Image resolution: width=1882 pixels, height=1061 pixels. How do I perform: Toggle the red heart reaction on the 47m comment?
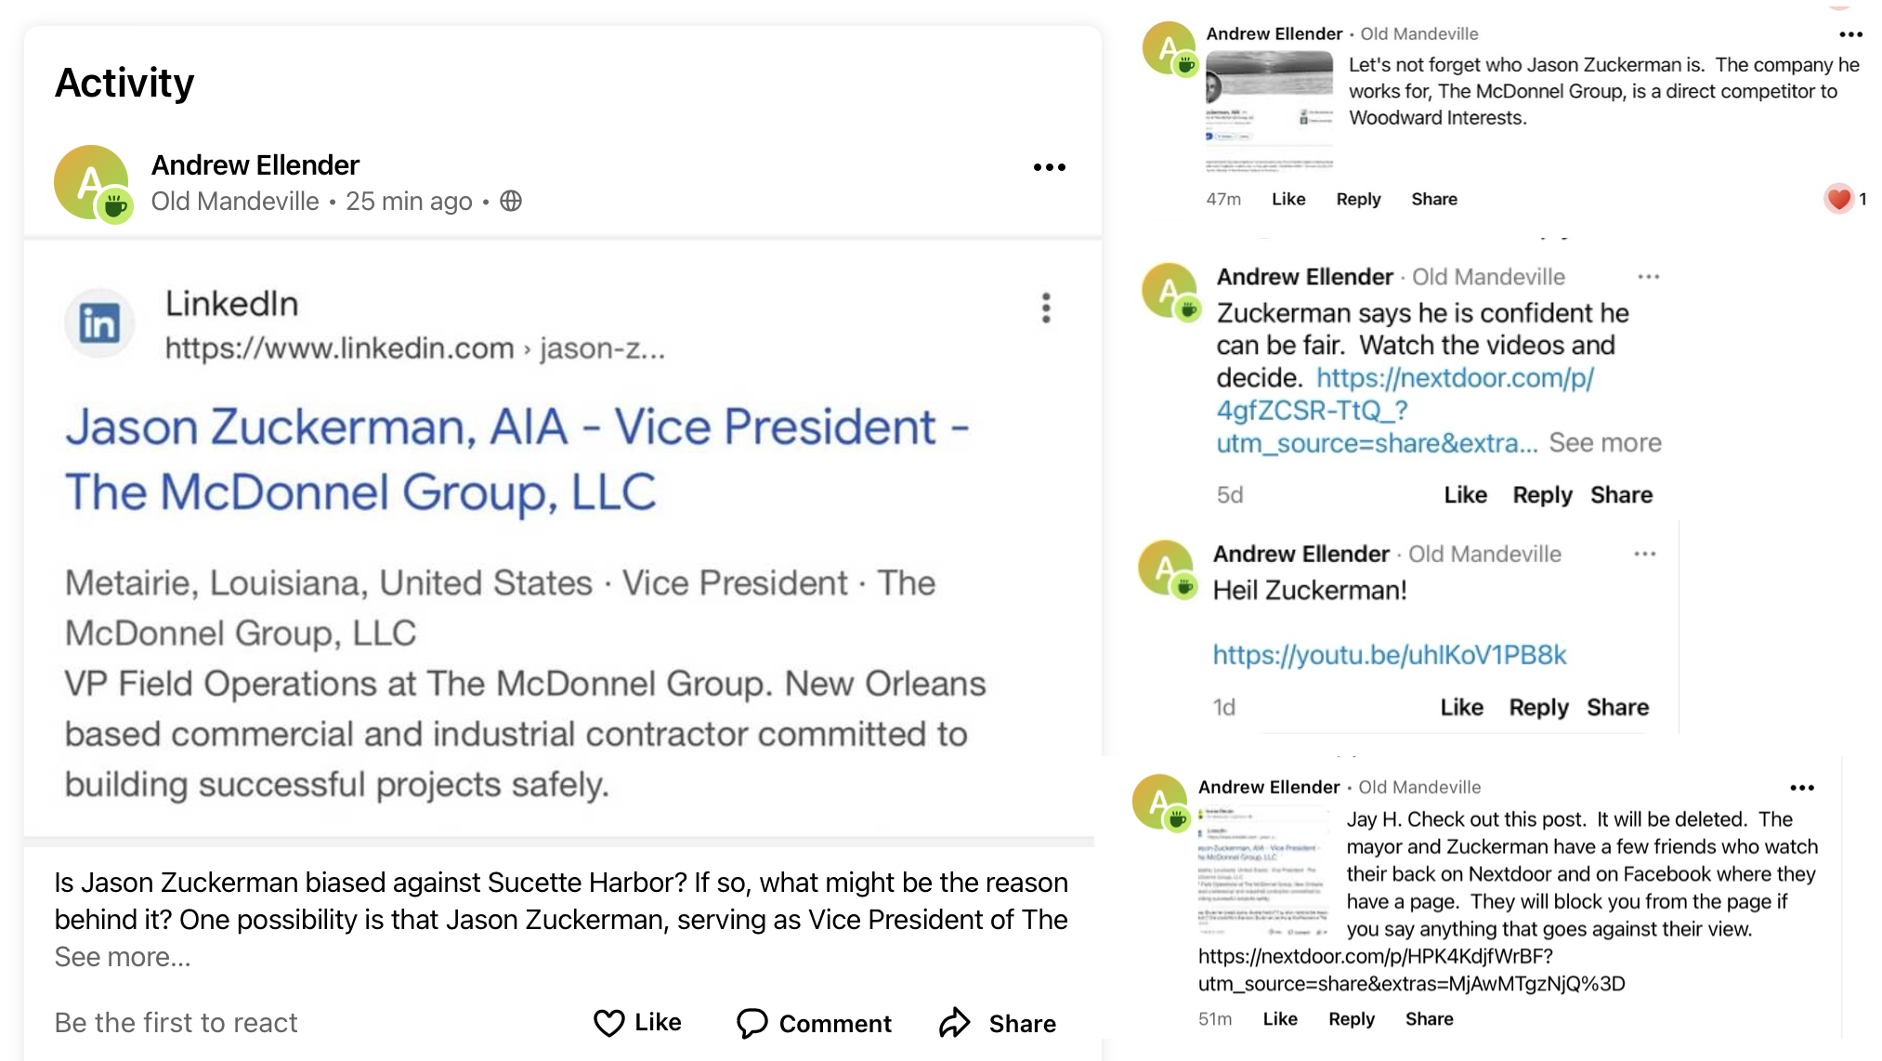pyautogui.click(x=1838, y=199)
